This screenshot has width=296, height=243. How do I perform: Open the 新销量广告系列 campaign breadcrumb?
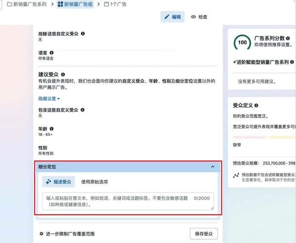[x=27, y=4]
